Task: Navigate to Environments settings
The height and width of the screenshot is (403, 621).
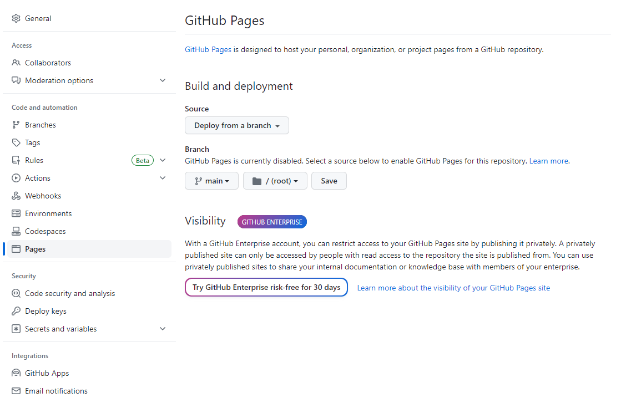Action: pyautogui.click(x=89, y=213)
